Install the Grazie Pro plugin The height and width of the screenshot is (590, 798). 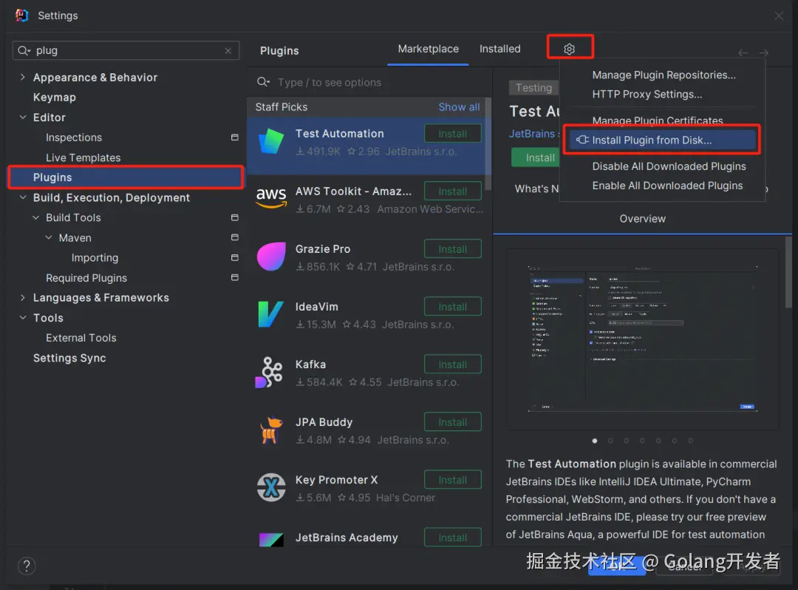pyautogui.click(x=452, y=249)
